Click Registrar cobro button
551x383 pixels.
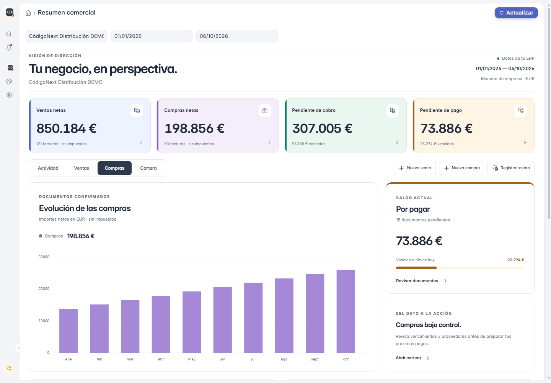point(511,168)
